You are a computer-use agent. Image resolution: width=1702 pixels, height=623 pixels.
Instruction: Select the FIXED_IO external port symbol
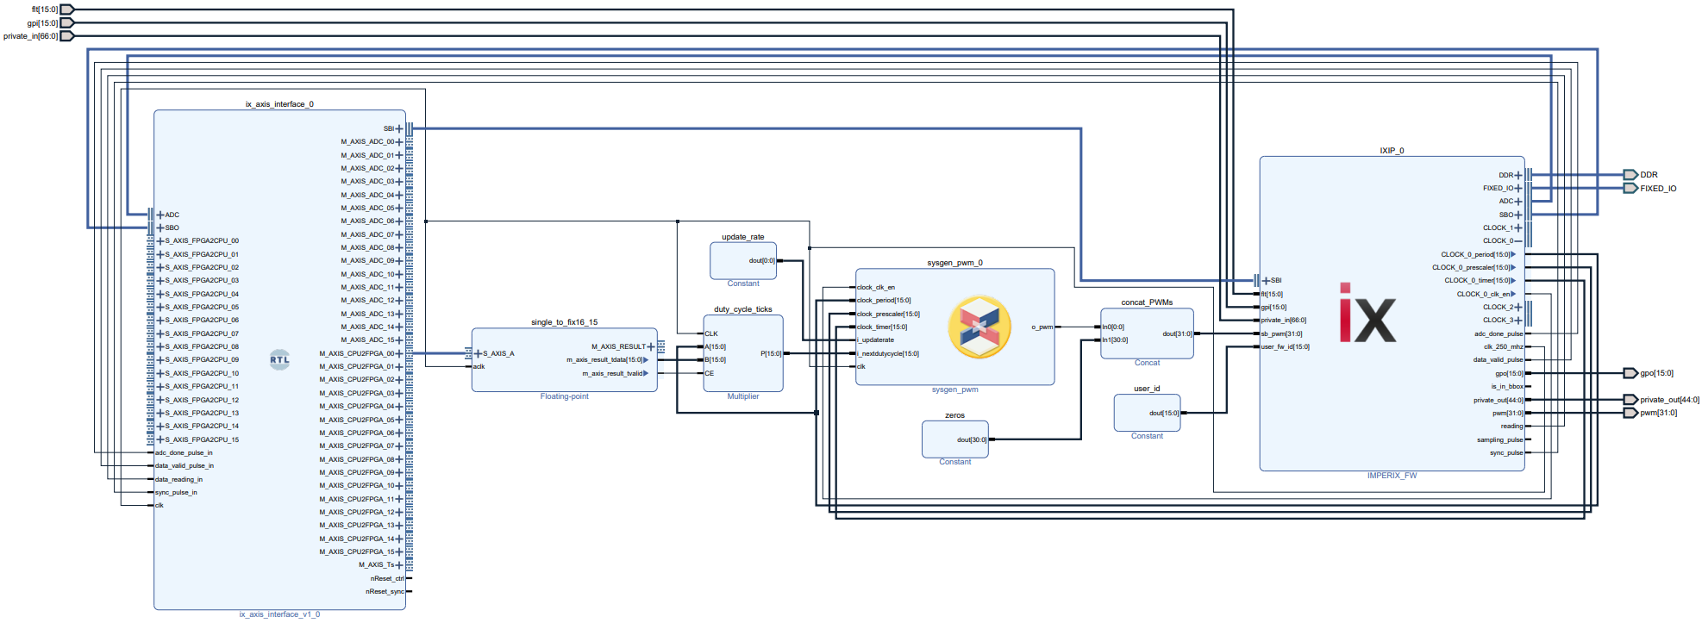[1630, 188]
